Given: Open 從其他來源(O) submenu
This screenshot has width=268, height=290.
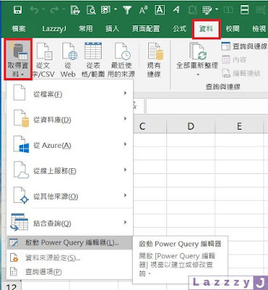Looking at the screenshot, I should tap(70, 196).
